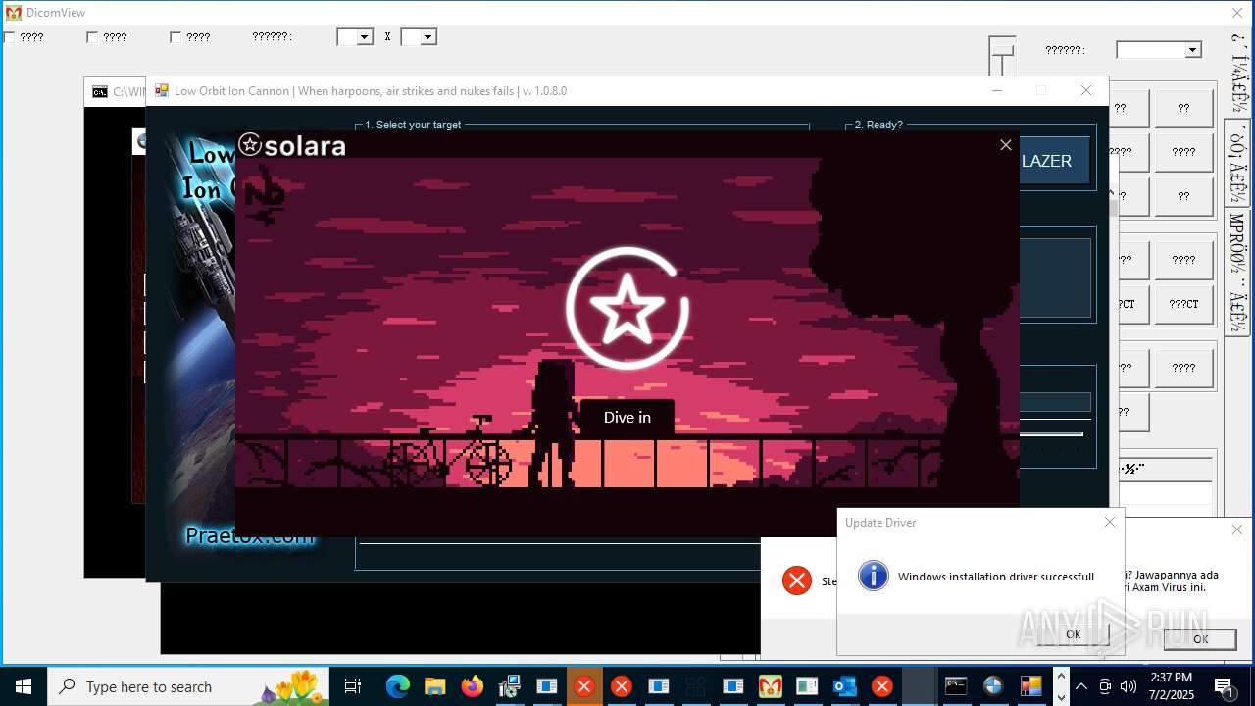
Task: Switch to the LOIC globe taskbar icon
Action: 993,686
